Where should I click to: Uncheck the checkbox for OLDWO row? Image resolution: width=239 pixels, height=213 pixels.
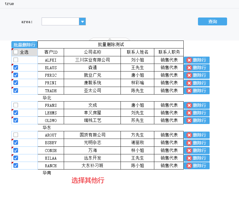pos(16,121)
